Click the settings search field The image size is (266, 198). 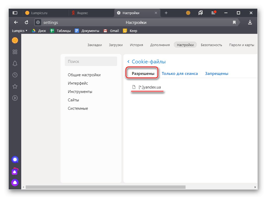(x=91, y=61)
